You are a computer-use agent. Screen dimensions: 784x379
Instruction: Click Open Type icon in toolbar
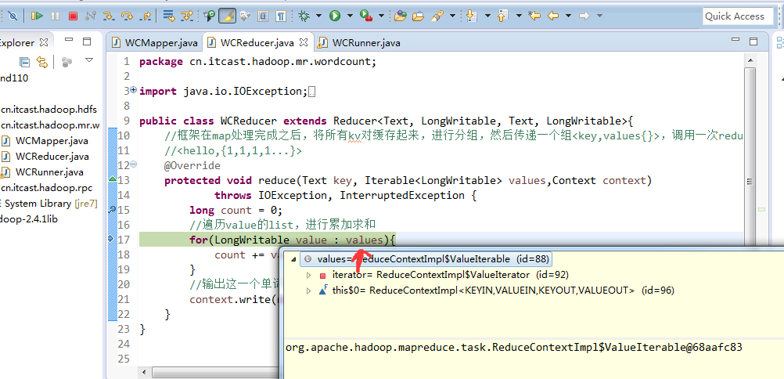(x=400, y=16)
